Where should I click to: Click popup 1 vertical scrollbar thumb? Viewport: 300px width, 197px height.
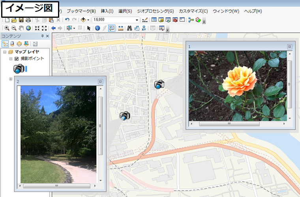pos(290,84)
